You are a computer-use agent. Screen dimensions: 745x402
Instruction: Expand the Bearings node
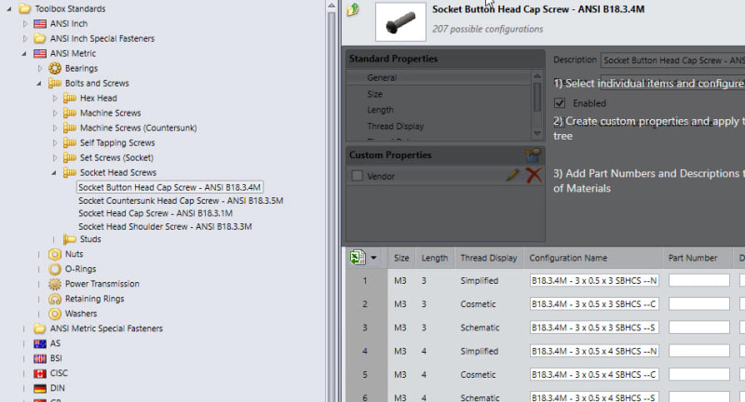pyautogui.click(x=40, y=68)
